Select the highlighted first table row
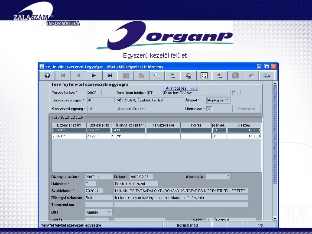Screen dimensions: 312x234 coord(156,130)
